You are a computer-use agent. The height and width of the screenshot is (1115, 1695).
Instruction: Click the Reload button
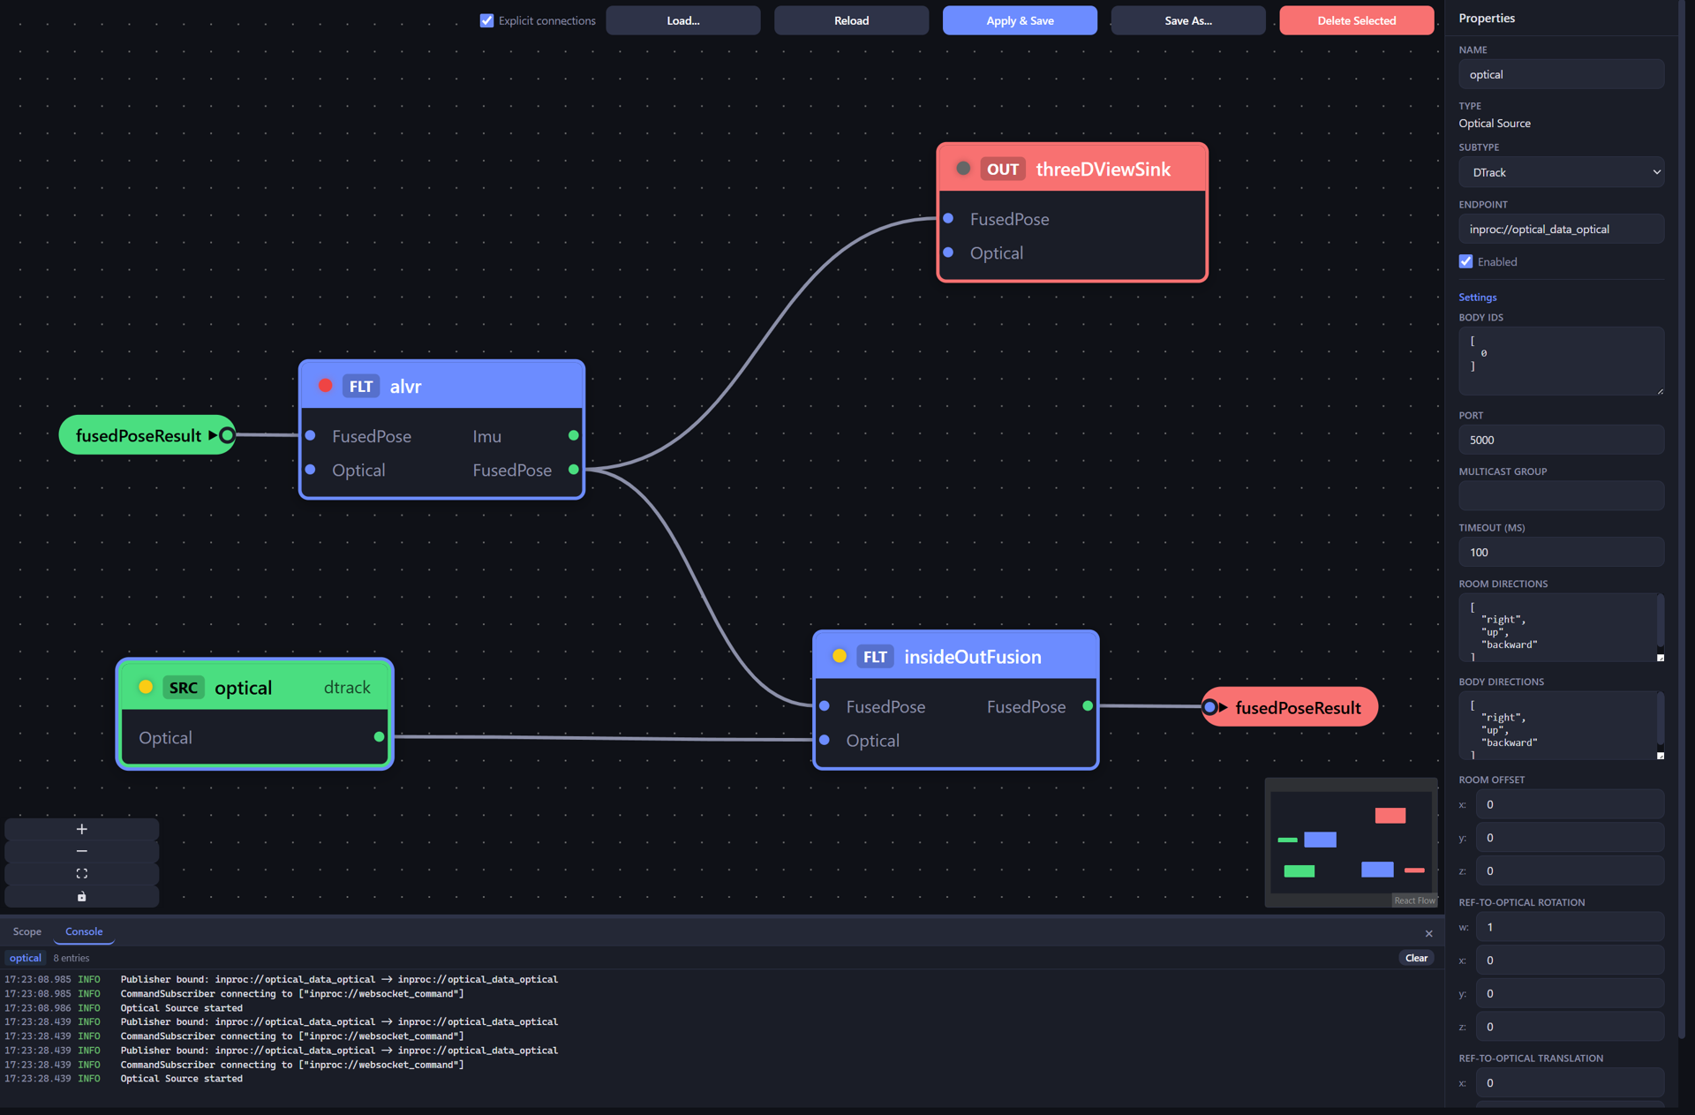[851, 20]
